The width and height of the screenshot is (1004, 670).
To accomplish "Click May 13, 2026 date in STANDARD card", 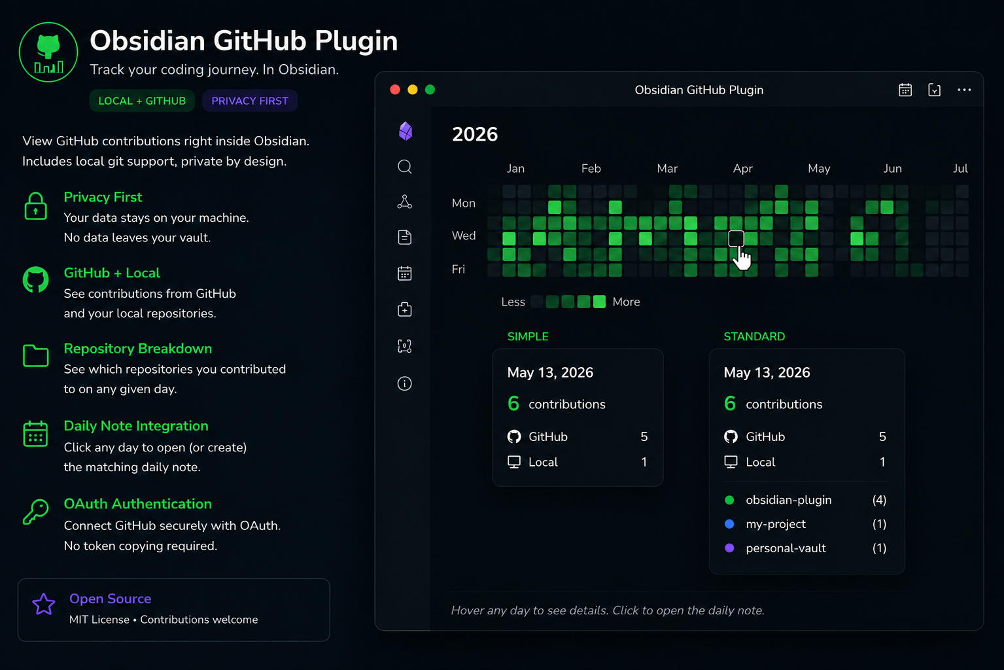I will tap(767, 372).
